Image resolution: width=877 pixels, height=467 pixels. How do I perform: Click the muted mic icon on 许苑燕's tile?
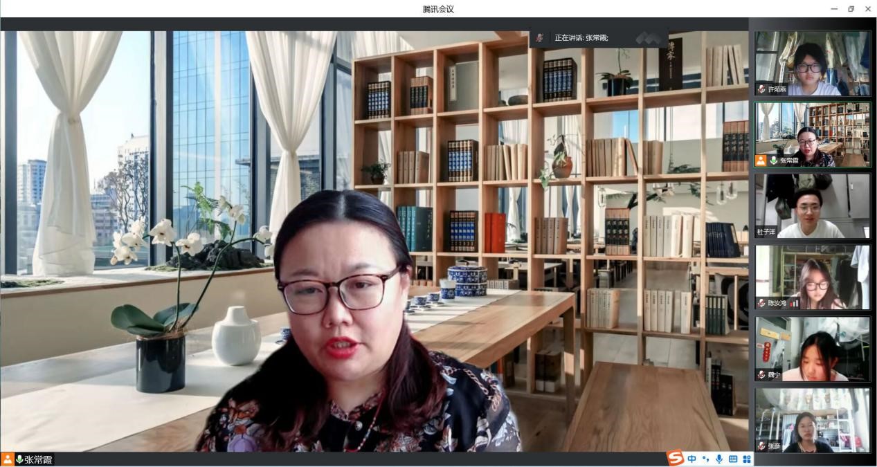tap(761, 89)
